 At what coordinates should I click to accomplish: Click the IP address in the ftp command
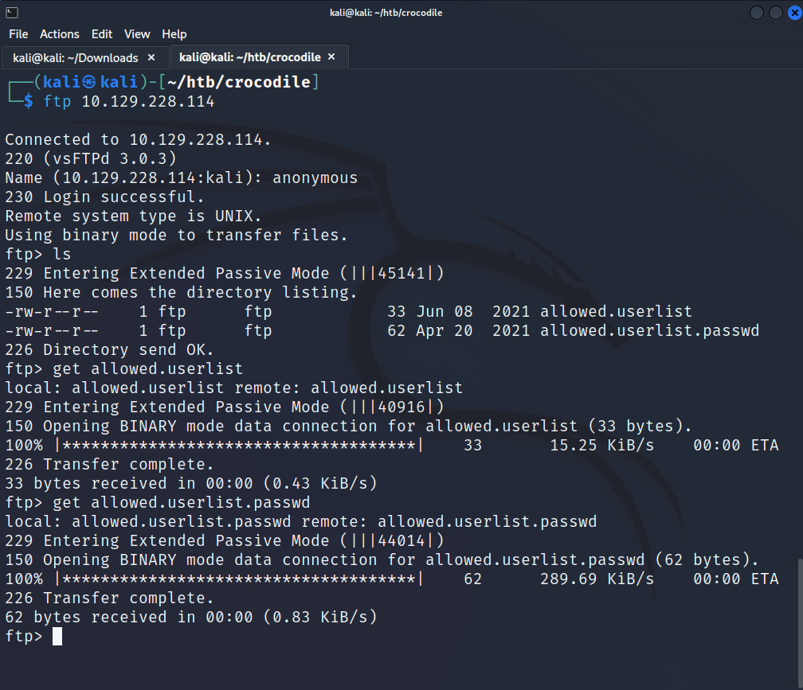(148, 102)
